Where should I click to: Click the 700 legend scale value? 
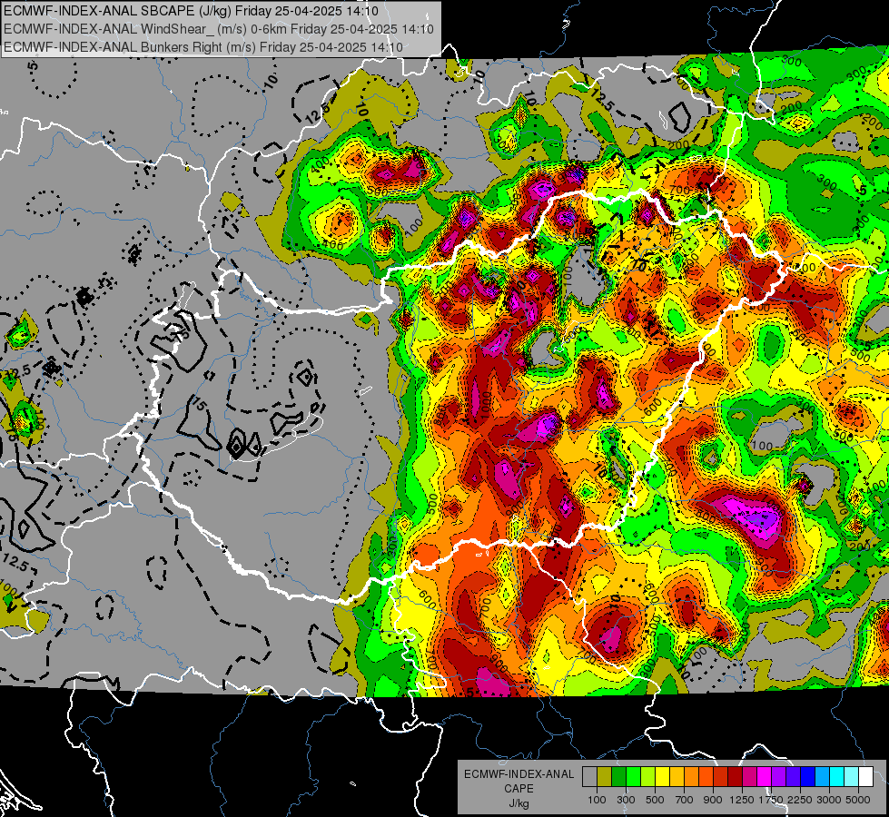[685, 800]
